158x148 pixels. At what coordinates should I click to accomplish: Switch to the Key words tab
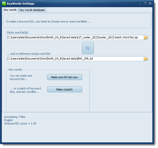click(x=10, y=10)
